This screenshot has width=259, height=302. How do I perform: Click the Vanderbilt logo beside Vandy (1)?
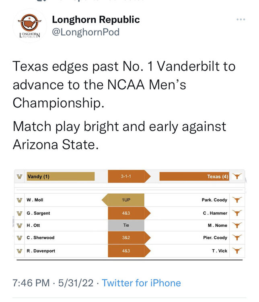click(19, 177)
